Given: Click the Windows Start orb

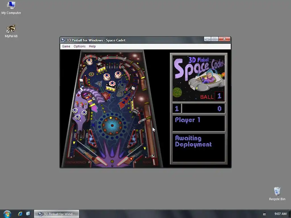Looking at the screenshot, I should coord(7,214).
